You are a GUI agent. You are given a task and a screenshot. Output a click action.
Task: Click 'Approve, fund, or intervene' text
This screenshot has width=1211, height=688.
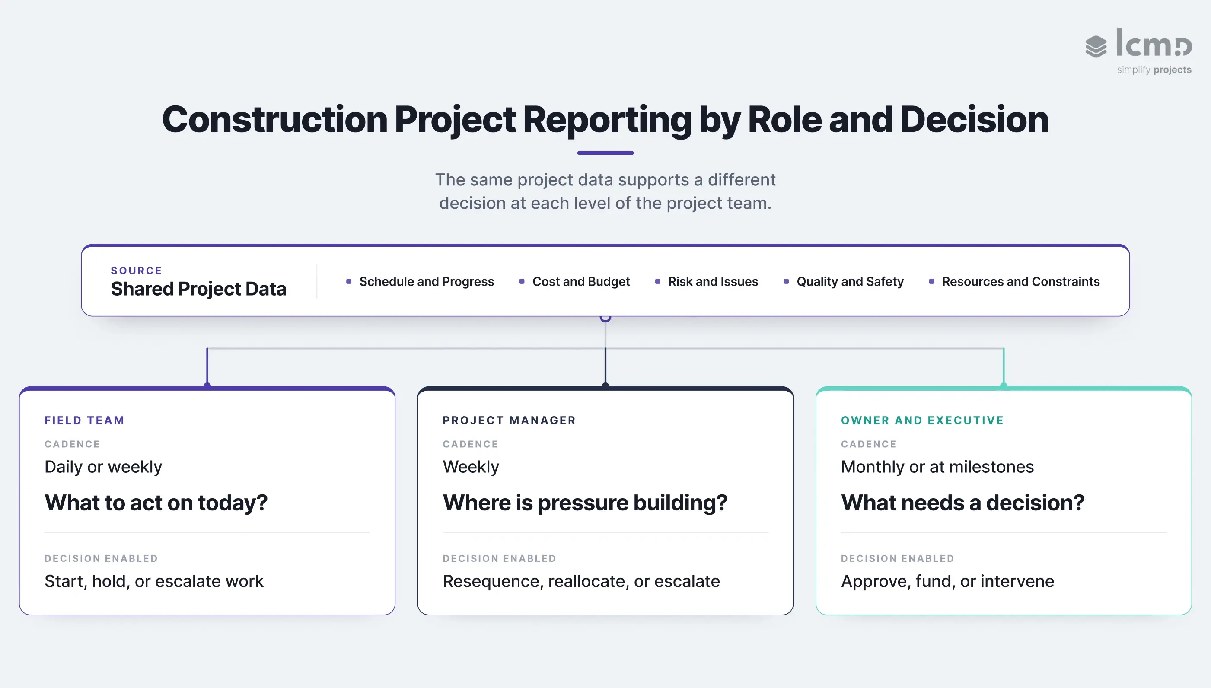(x=947, y=581)
